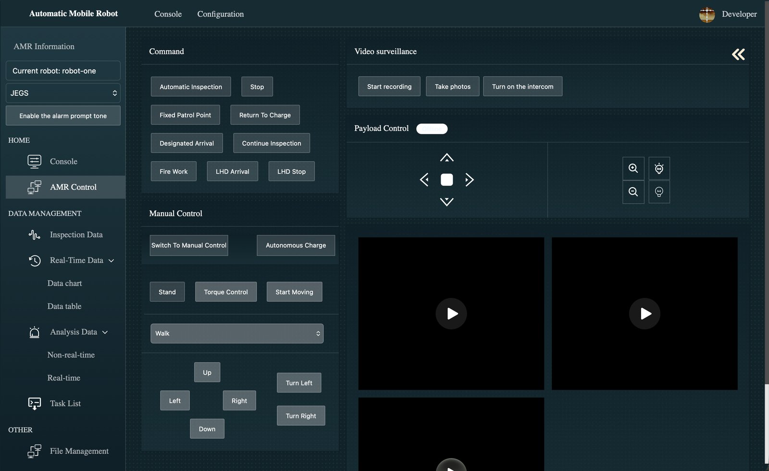Screen dimensions: 769x471
Task: Select Real-time analysis item
Action: (x=63, y=378)
